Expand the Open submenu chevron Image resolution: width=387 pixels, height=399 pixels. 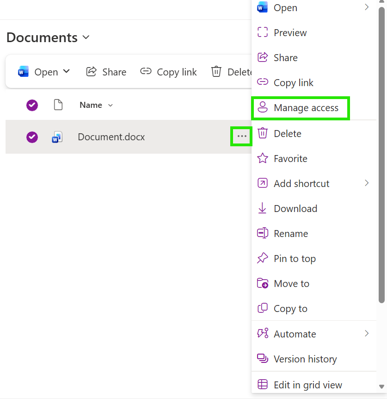[367, 7]
